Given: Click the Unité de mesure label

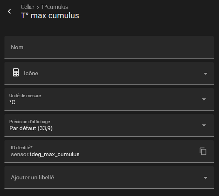Looking at the screenshot, I should [25, 96].
